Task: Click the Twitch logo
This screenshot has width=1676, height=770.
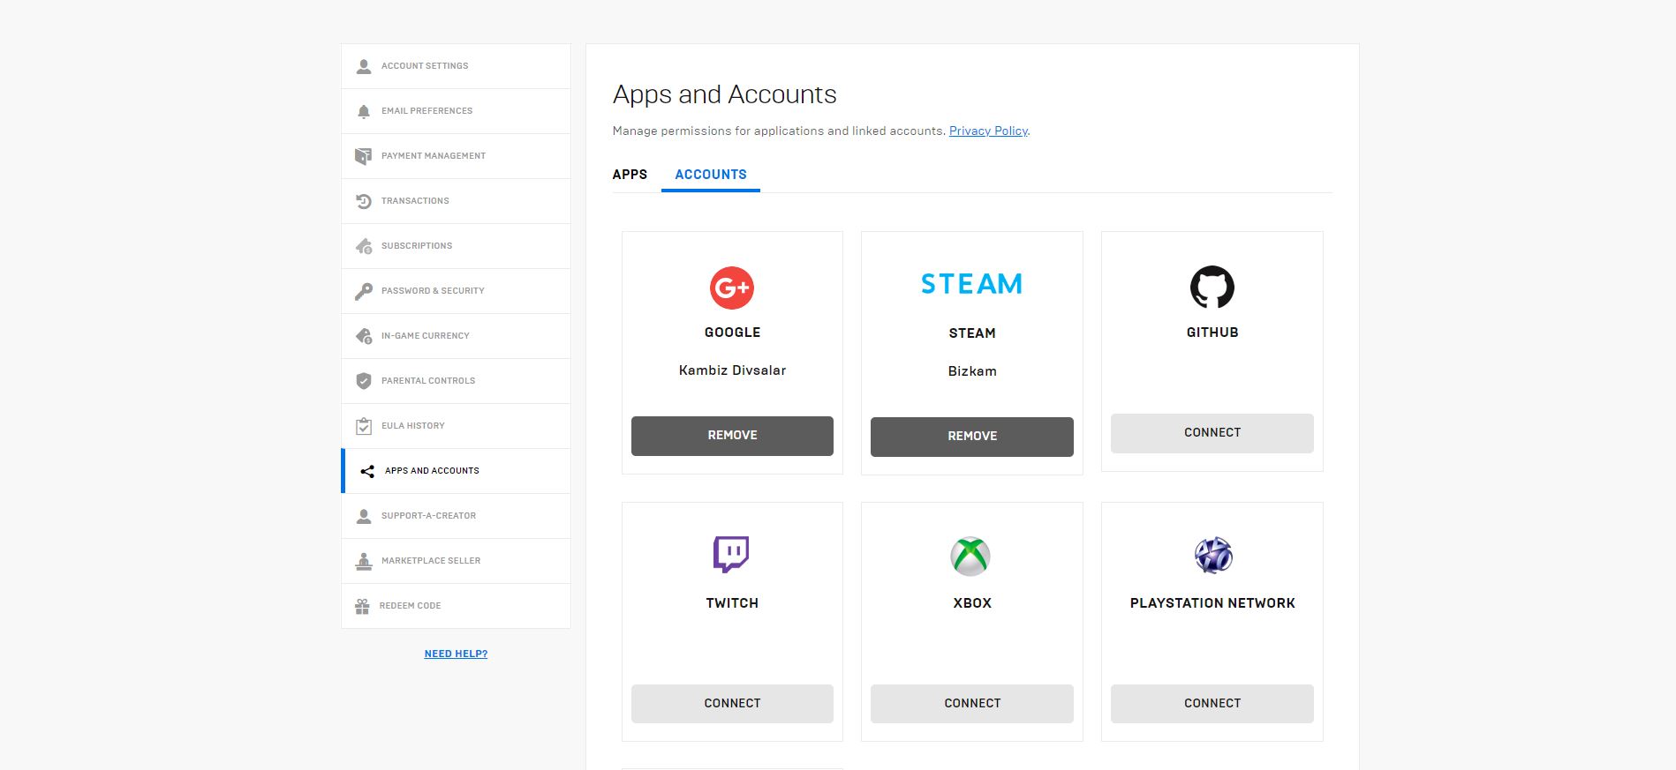Action: pyautogui.click(x=731, y=555)
